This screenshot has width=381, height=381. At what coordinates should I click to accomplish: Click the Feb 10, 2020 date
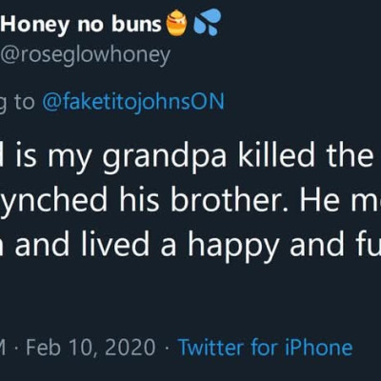click(90, 348)
